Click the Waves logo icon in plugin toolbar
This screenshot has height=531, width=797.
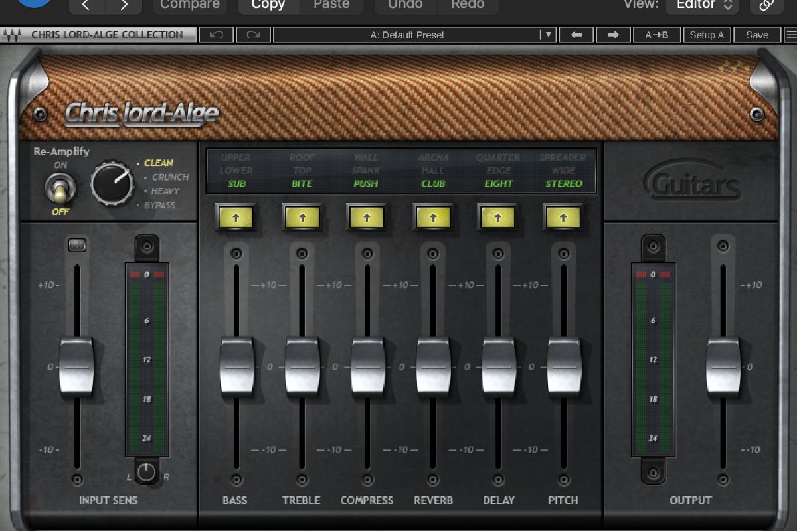(x=11, y=35)
